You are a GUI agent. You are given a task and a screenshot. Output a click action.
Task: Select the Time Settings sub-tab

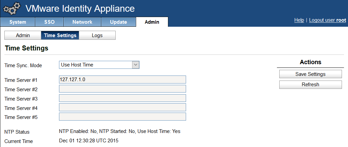tap(60, 35)
